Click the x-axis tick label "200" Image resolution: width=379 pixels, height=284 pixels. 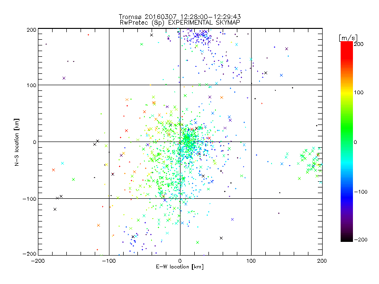[x=322, y=261]
